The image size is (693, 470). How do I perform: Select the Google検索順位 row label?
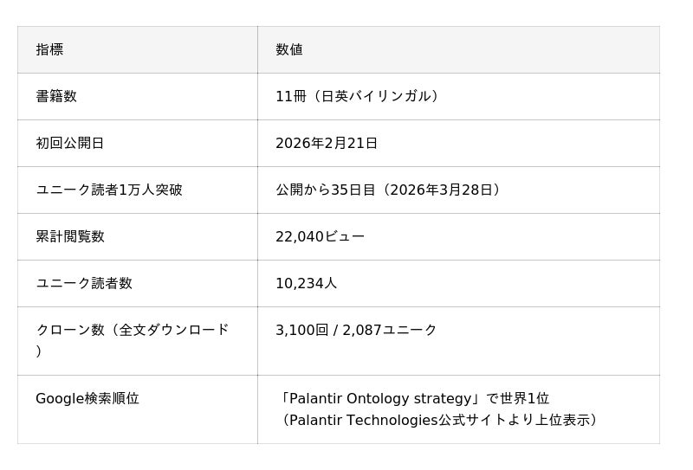click(x=87, y=398)
